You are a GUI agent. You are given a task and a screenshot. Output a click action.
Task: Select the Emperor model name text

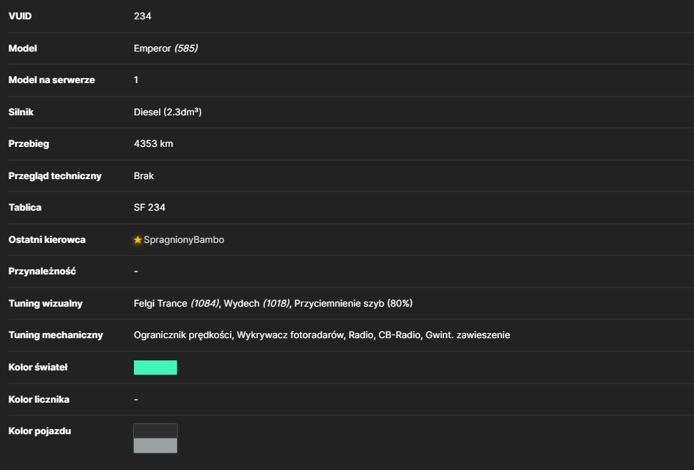tap(153, 48)
